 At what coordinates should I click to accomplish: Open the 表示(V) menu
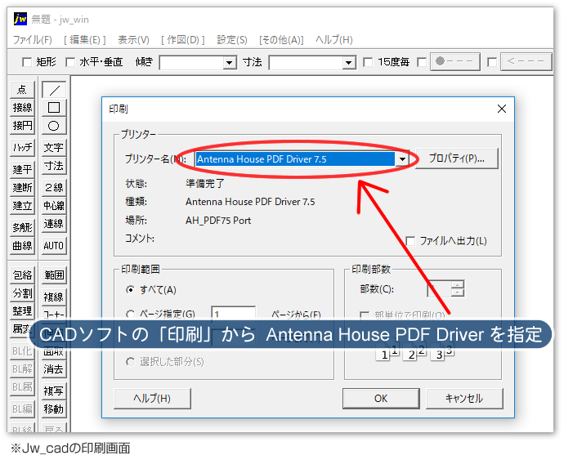(x=133, y=39)
